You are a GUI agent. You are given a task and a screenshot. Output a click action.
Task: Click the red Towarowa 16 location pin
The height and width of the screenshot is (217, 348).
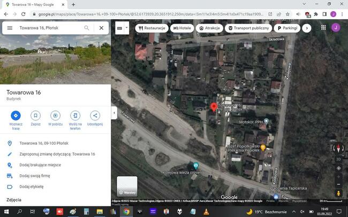[214, 107]
